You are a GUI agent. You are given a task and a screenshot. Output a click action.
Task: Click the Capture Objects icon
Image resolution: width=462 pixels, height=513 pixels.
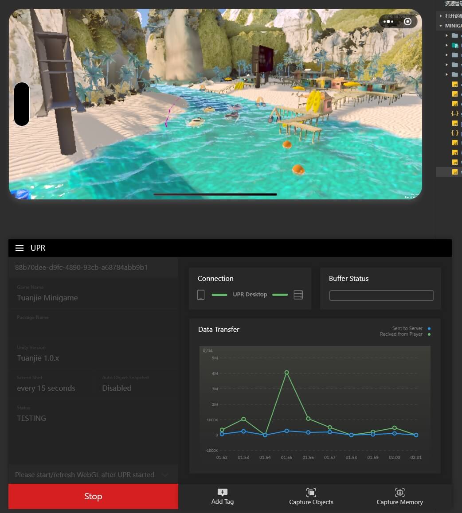point(311,492)
